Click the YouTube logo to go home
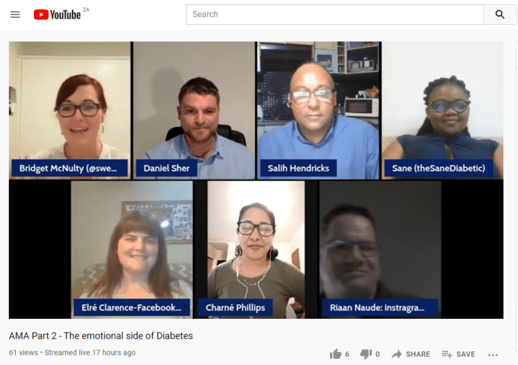The height and width of the screenshot is (365, 518). tap(57, 14)
